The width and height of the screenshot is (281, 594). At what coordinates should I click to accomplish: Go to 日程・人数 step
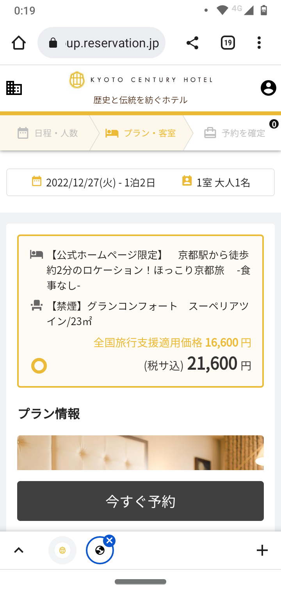pos(48,133)
